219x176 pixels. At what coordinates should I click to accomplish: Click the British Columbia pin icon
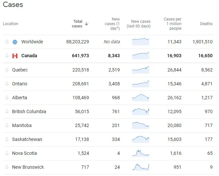coord(7,111)
